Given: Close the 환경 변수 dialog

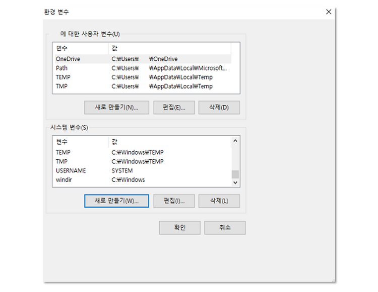Looking at the screenshot, I should point(328,12).
